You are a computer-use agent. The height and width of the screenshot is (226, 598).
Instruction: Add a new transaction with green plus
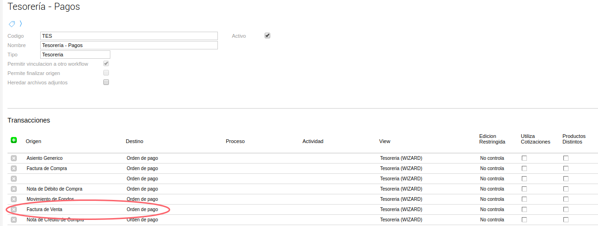pos(14,140)
